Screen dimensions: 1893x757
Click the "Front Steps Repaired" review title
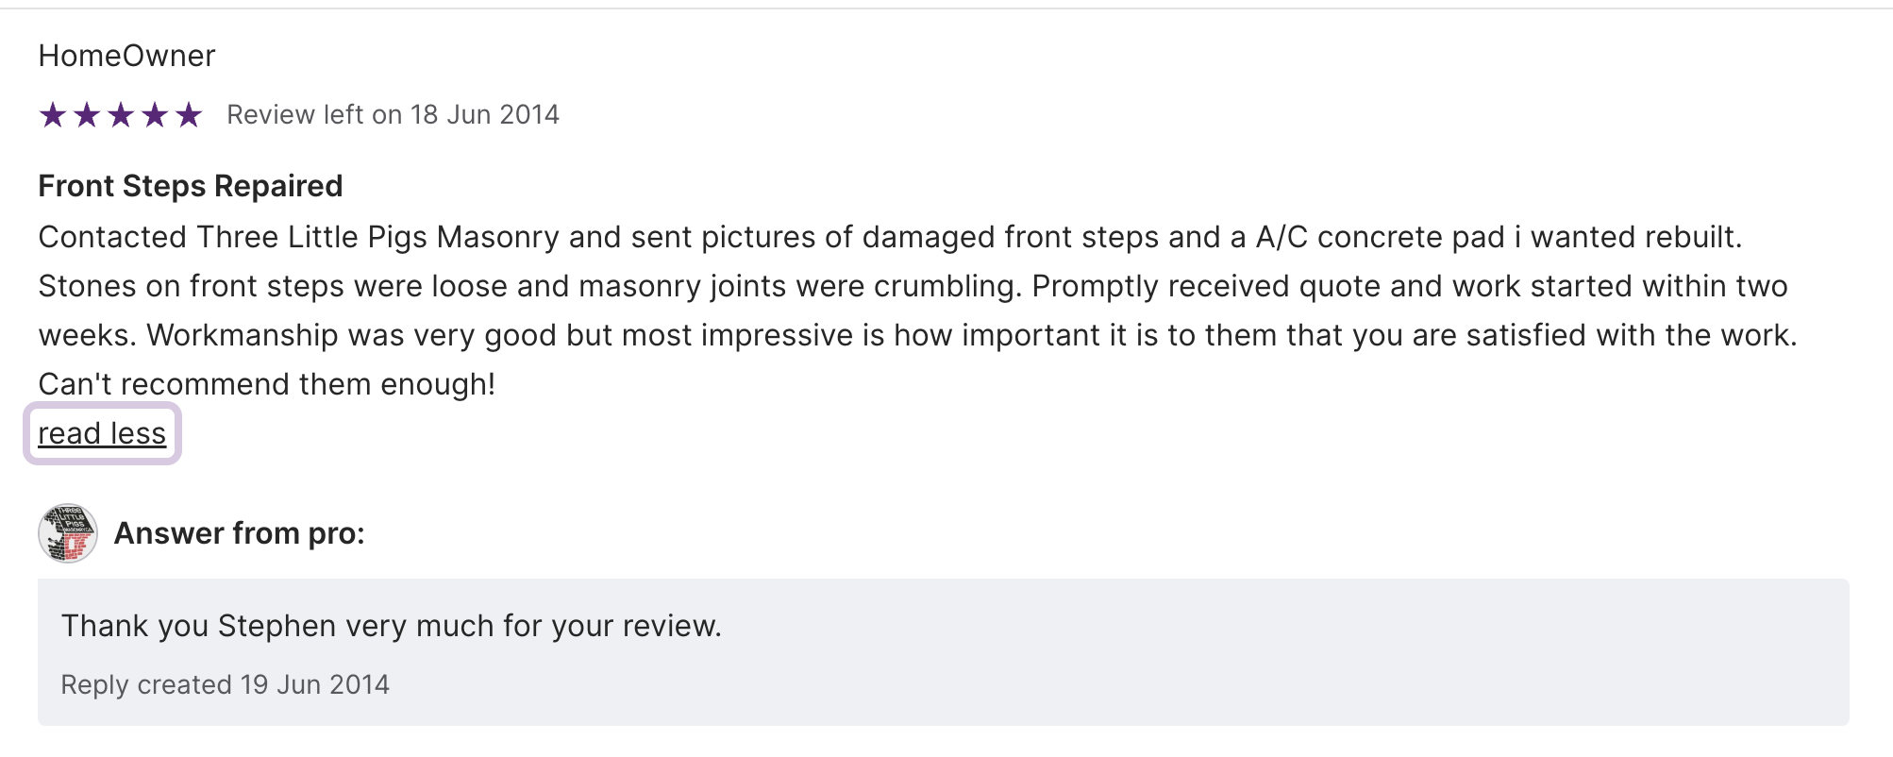(x=190, y=186)
